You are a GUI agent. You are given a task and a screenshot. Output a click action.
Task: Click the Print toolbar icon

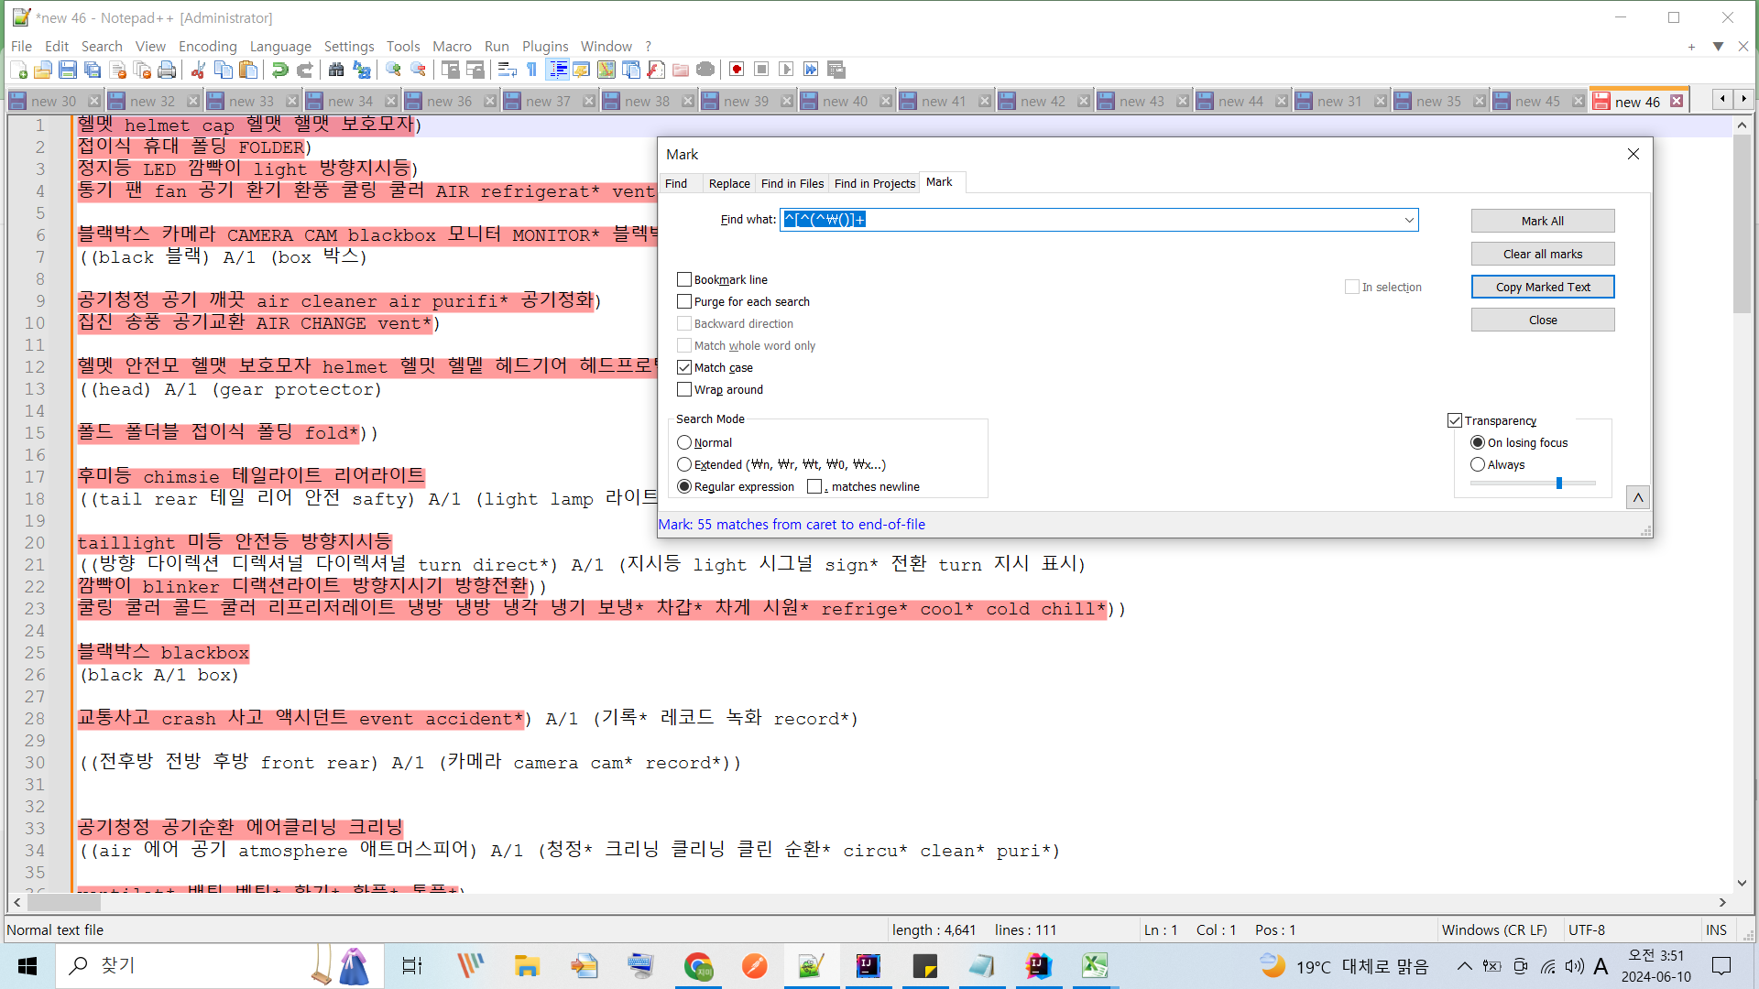pyautogui.click(x=167, y=70)
